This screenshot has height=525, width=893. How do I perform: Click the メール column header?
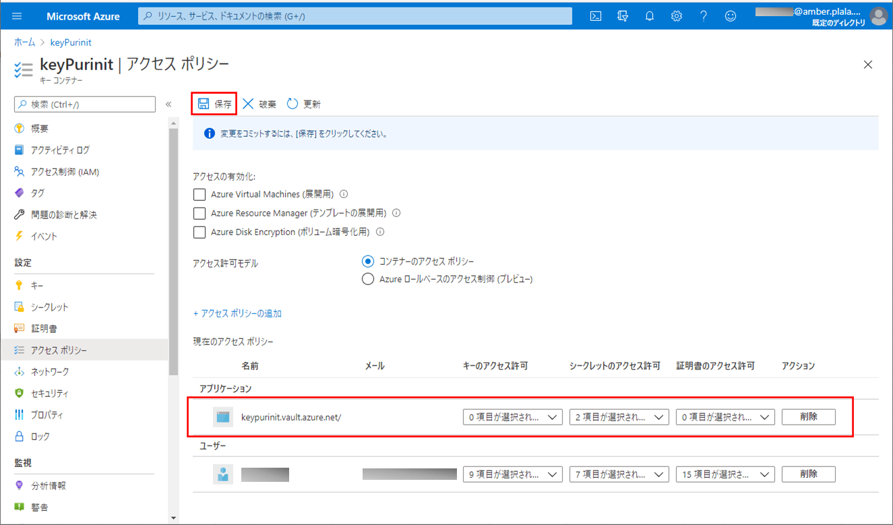[375, 366]
